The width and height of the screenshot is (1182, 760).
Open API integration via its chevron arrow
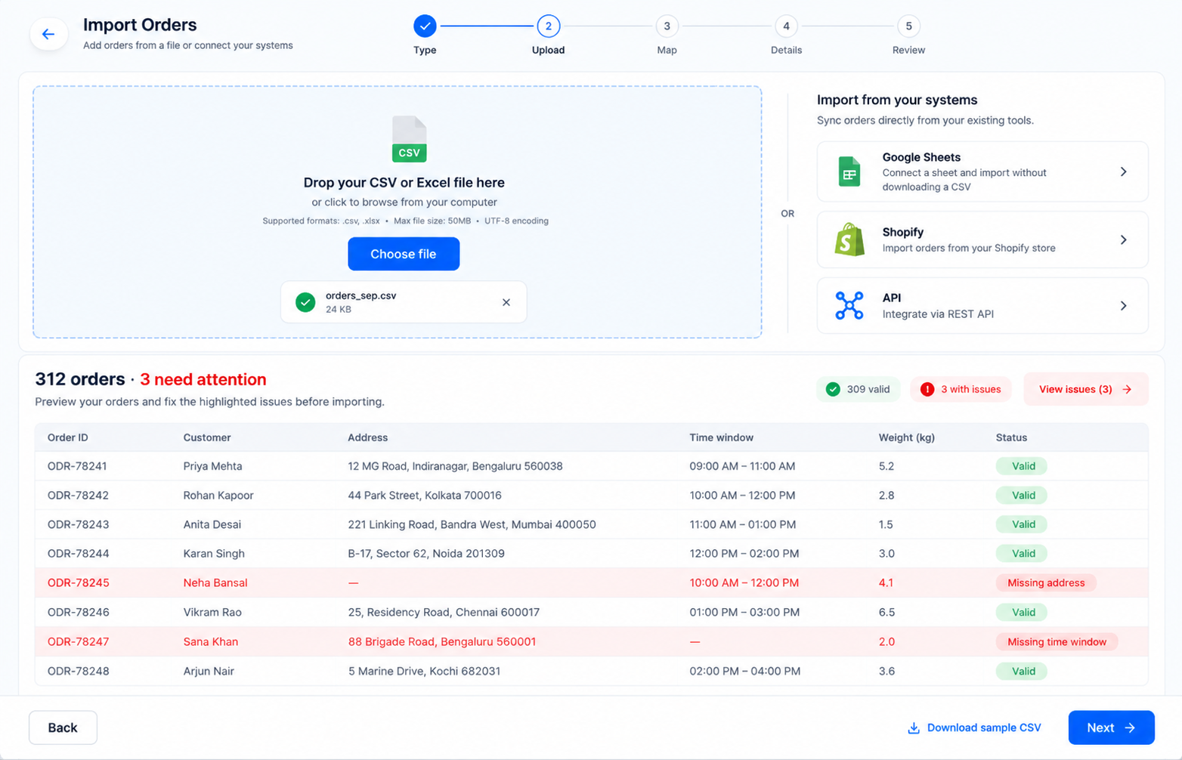point(1124,305)
